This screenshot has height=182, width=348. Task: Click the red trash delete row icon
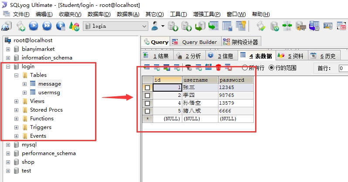[x=218, y=67]
